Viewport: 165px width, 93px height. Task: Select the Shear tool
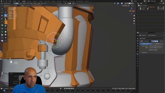2,41
